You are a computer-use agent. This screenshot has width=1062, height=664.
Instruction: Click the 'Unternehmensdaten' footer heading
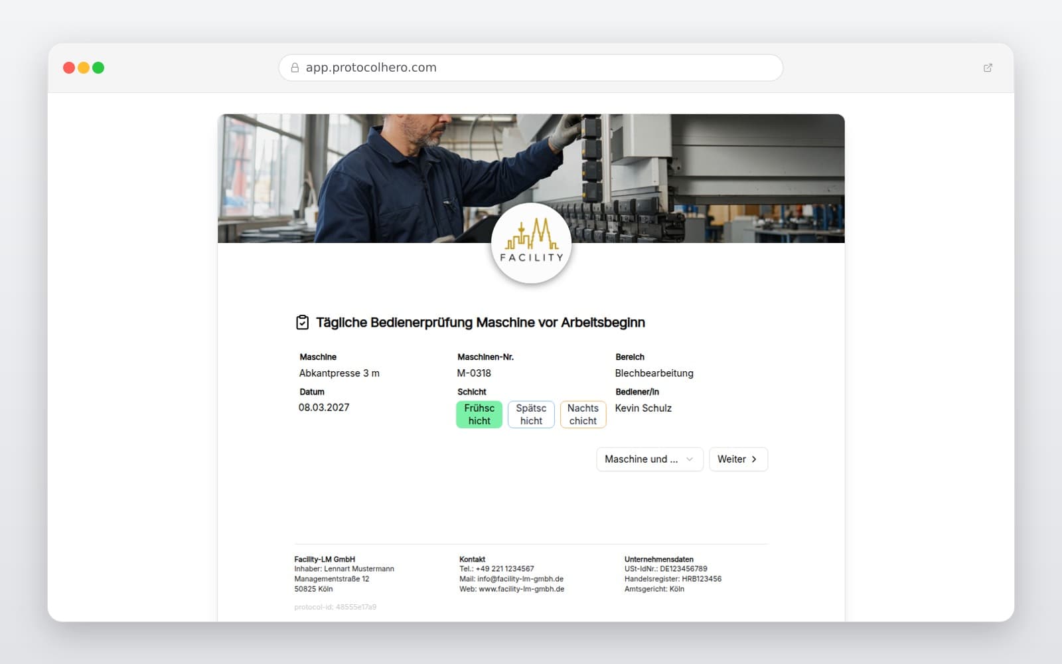[658, 559]
